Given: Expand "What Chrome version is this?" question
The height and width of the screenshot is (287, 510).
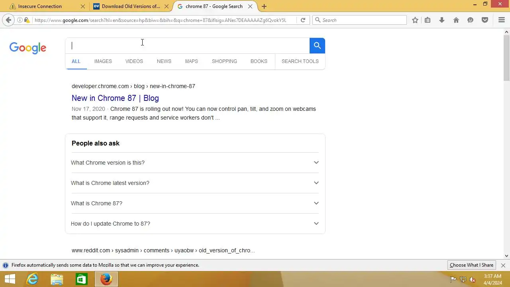Looking at the screenshot, I should [195, 163].
